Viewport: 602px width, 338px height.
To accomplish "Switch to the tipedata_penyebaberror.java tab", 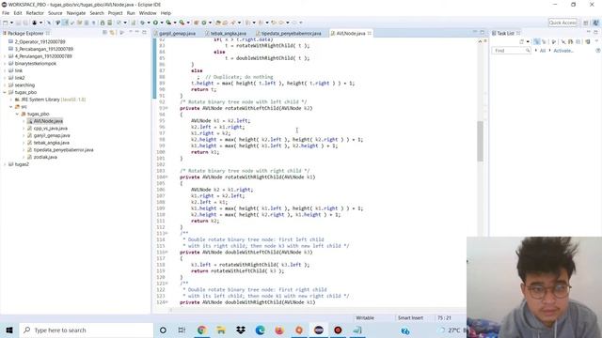I will coord(291,34).
